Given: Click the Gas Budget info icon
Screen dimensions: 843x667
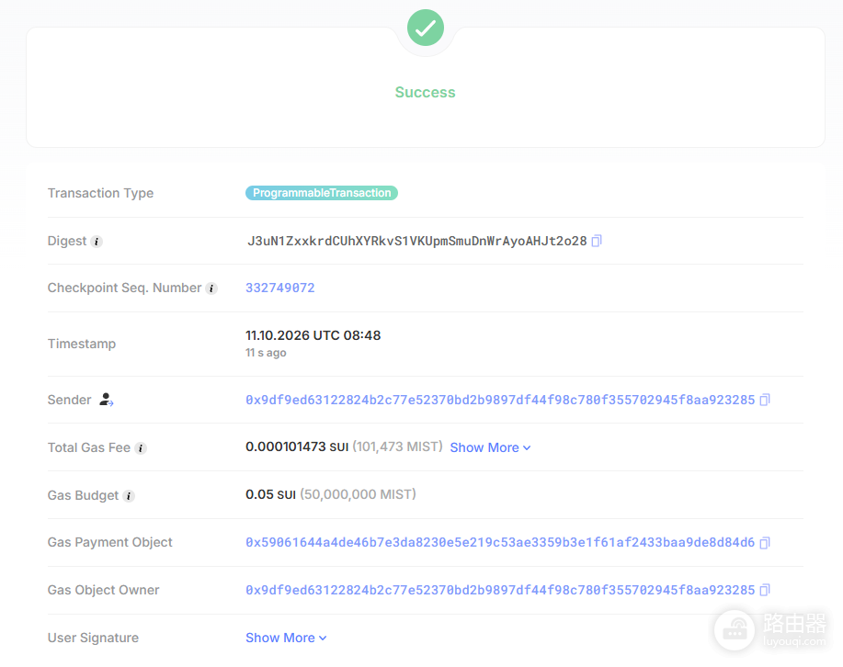Looking at the screenshot, I should pos(129,496).
